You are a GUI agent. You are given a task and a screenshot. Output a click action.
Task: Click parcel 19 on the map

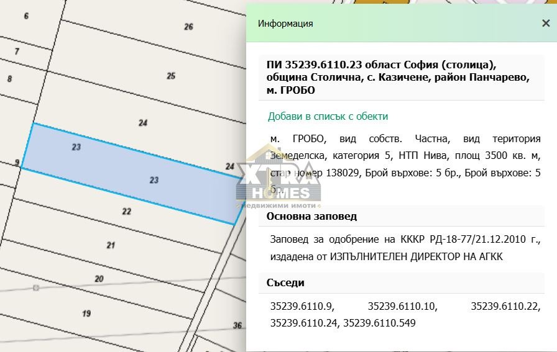click(86, 313)
